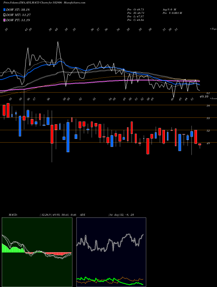Click the ADX (14 day) values text
The width and height of the screenshot is (217, 287).
[x=121, y=215]
